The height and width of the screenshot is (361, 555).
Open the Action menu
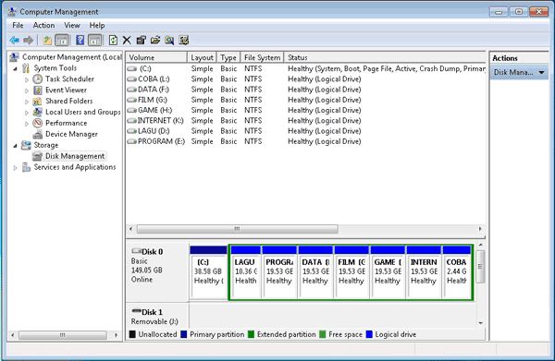(43, 26)
